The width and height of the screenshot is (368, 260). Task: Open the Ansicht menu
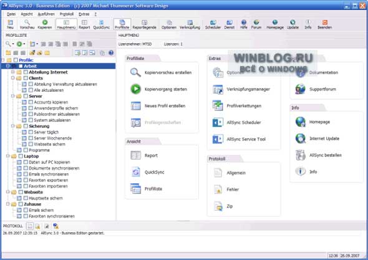27,14
